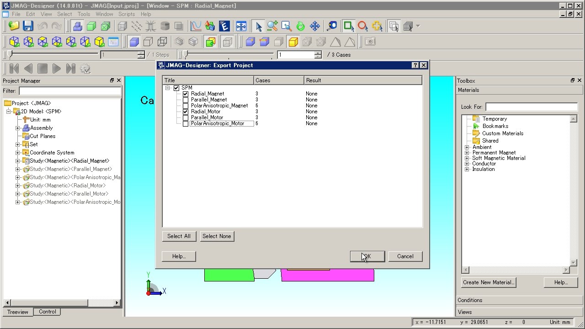Check Parallel_Magnet study checkbox
Image resolution: width=585 pixels, height=329 pixels.
pos(186,100)
